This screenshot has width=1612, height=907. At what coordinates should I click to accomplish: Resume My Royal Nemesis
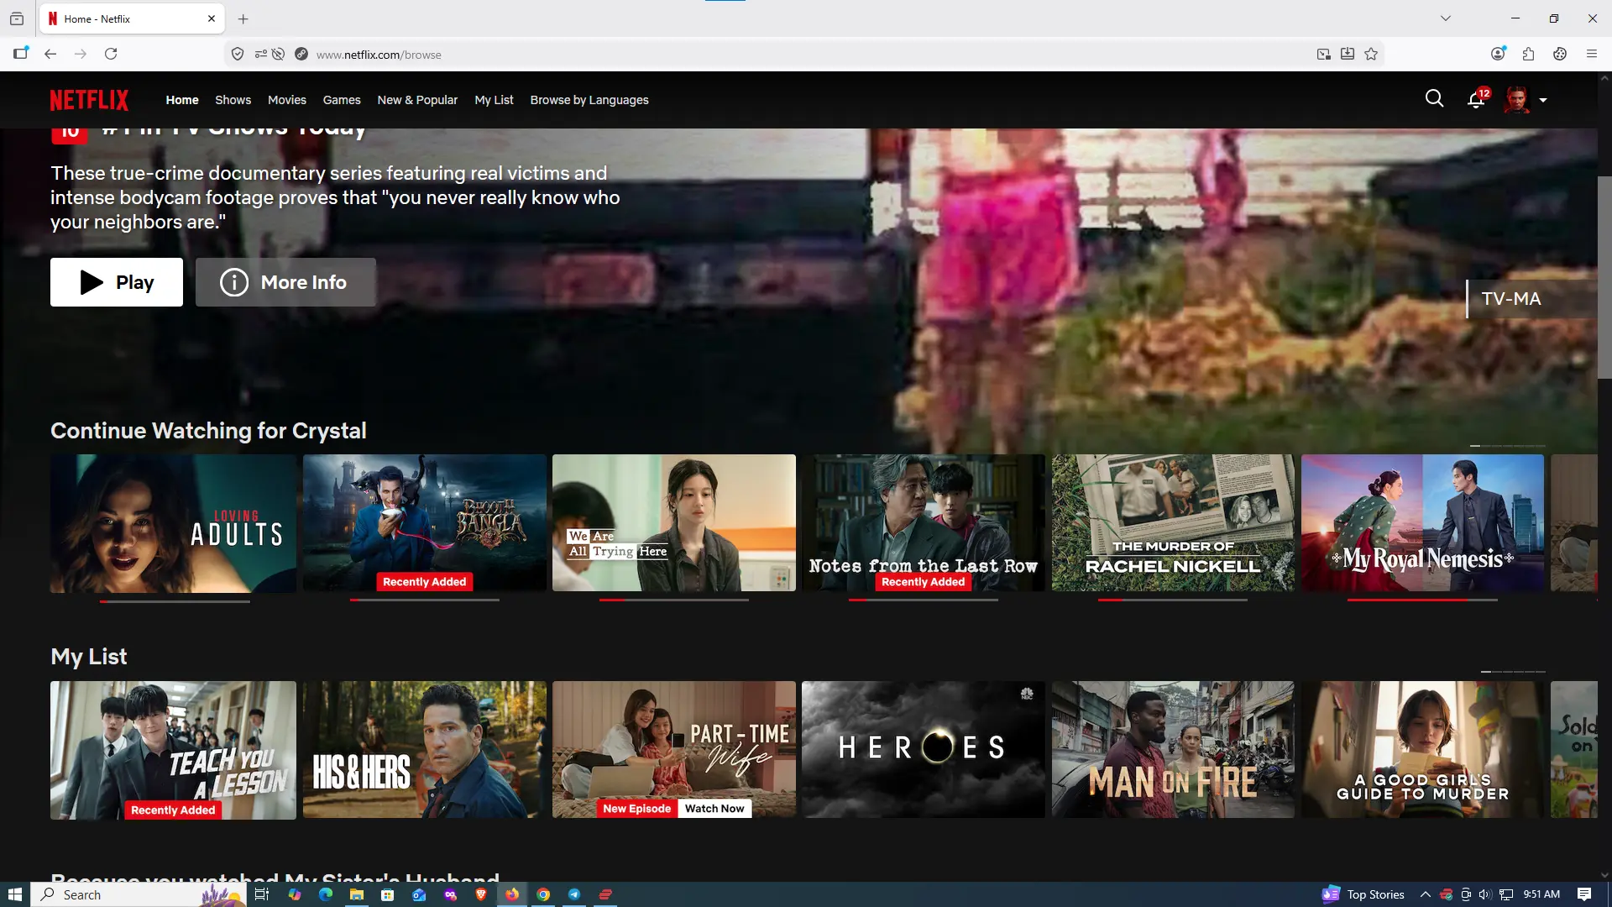coord(1422,523)
